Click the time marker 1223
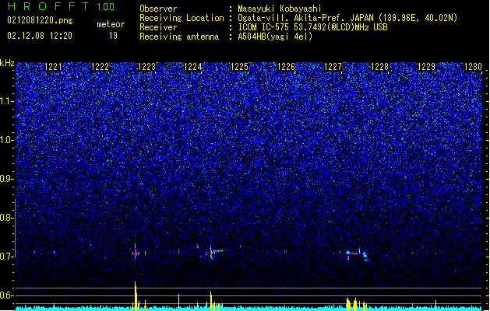The width and height of the screenshot is (490, 311). click(146, 67)
